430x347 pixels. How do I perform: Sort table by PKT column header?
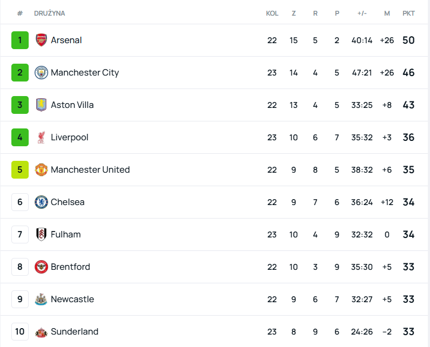[408, 13]
